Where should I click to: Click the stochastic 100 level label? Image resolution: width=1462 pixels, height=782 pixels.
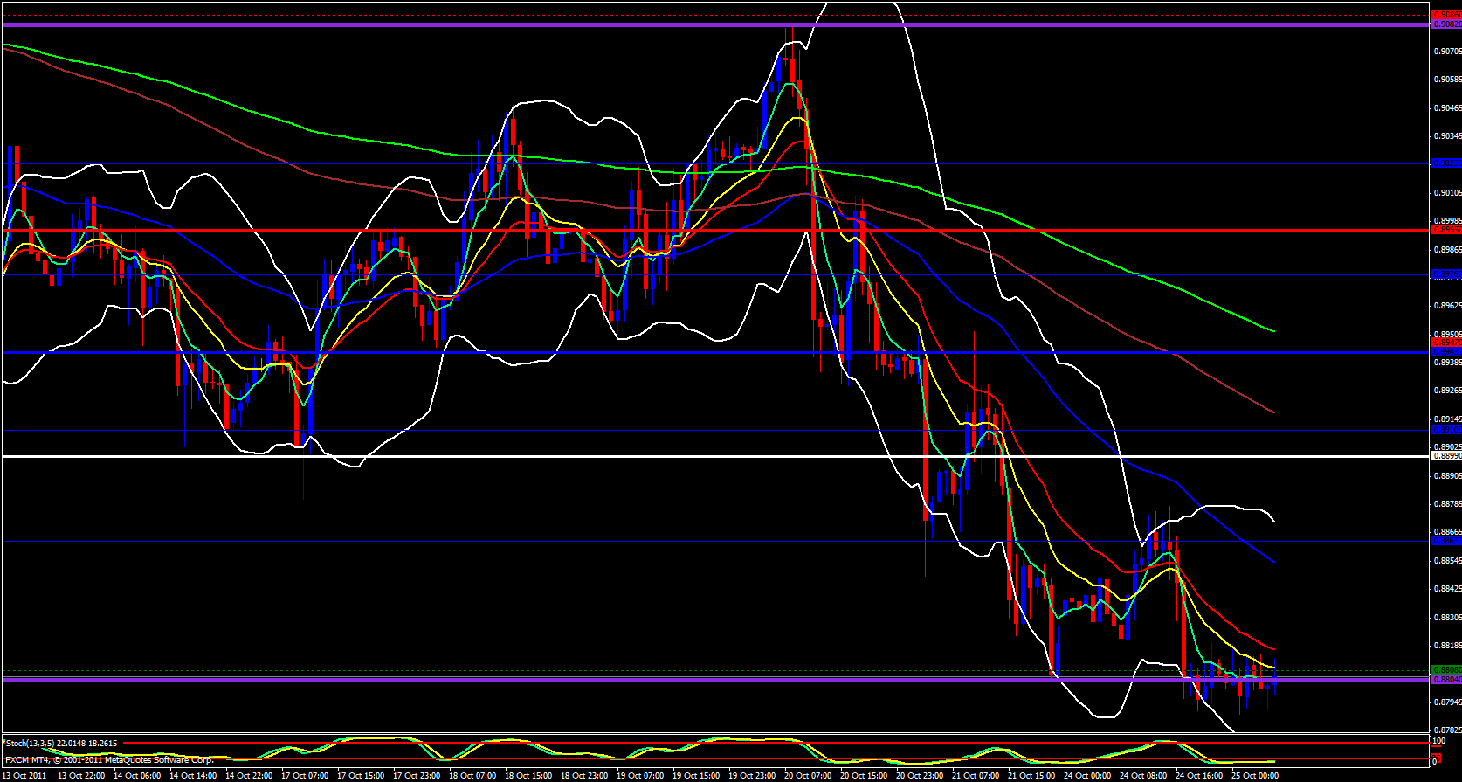1438,741
